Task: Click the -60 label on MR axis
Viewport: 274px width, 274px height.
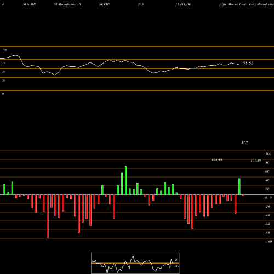Action: (267, 224)
